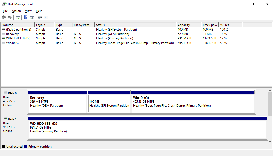Click the "18 %" free percentage cell
This screenshot has height=156, width=273.
tap(223, 34)
